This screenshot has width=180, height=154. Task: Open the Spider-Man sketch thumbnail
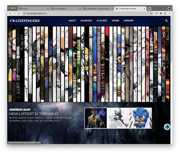click(x=118, y=118)
